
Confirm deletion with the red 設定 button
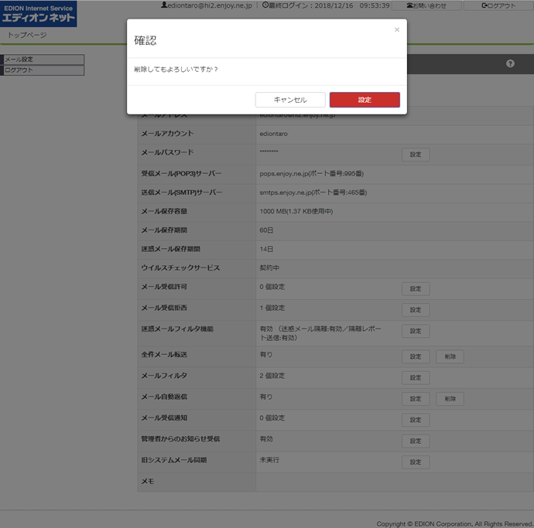pyautogui.click(x=365, y=100)
